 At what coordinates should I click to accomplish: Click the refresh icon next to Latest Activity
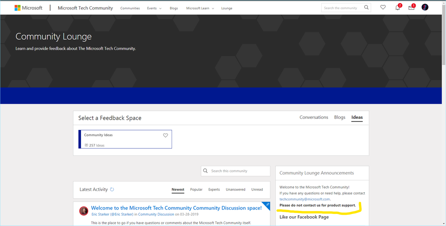pyautogui.click(x=112, y=189)
